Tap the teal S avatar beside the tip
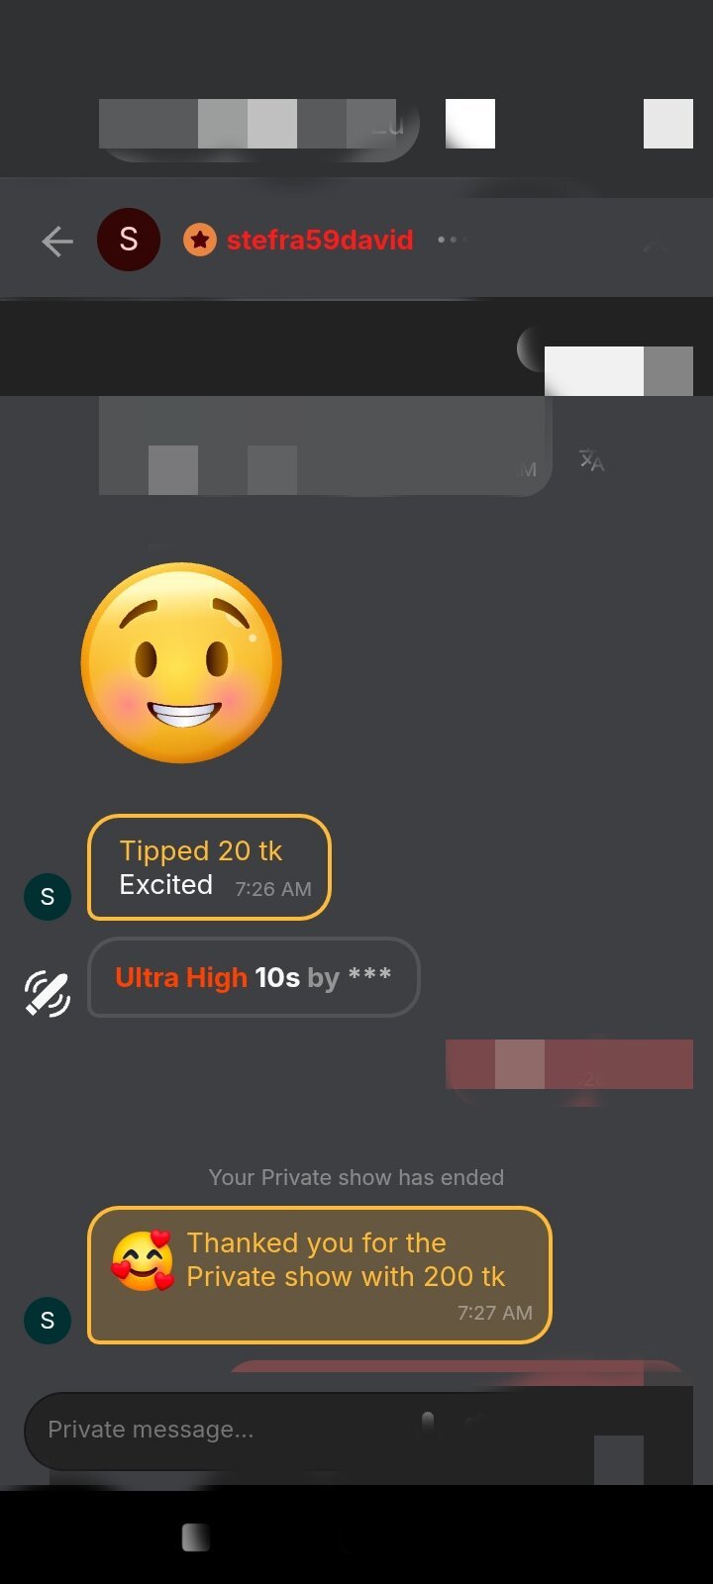The height and width of the screenshot is (1584, 713). [x=48, y=897]
